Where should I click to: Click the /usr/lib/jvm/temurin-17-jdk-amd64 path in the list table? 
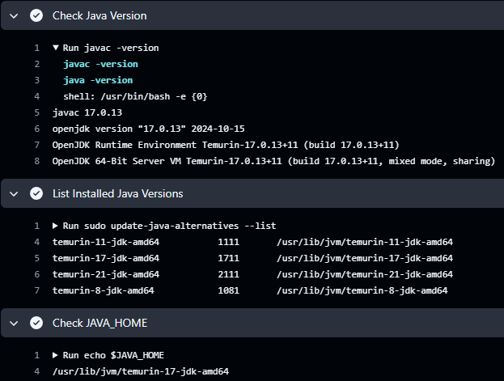click(x=365, y=258)
